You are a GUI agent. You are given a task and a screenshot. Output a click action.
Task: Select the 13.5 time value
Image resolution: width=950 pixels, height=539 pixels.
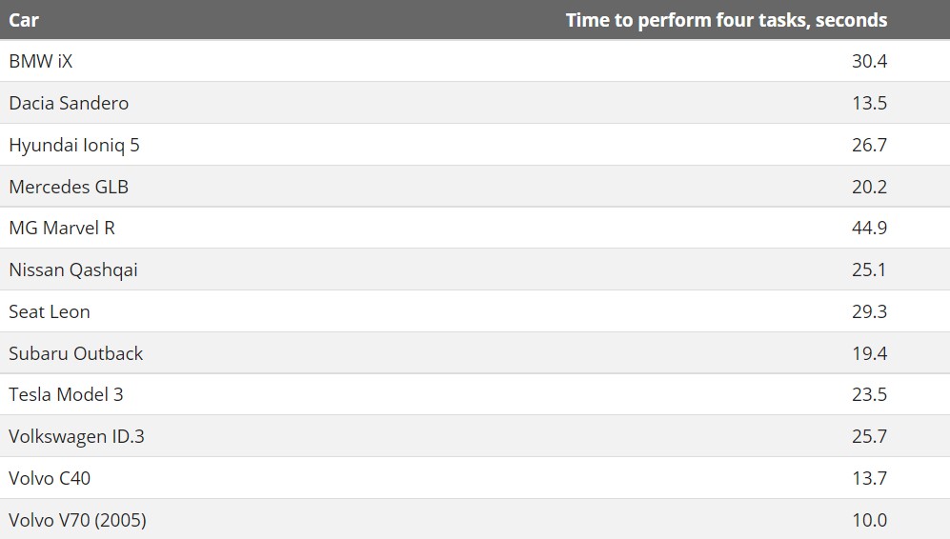(x=869, y=103)
